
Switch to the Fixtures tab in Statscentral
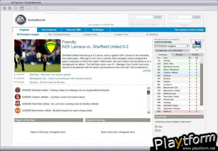(x=195, y=55)
